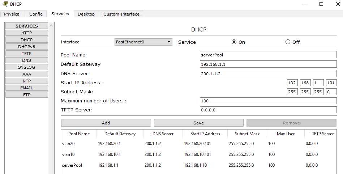The width and height of the screenshot is (343, 174).
Task: Open the FastEthernet0 interface dropdown
Action: [143, 42]
